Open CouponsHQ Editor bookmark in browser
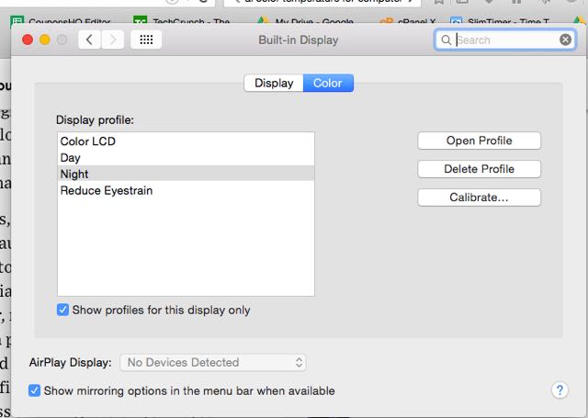 pos(61,21)
